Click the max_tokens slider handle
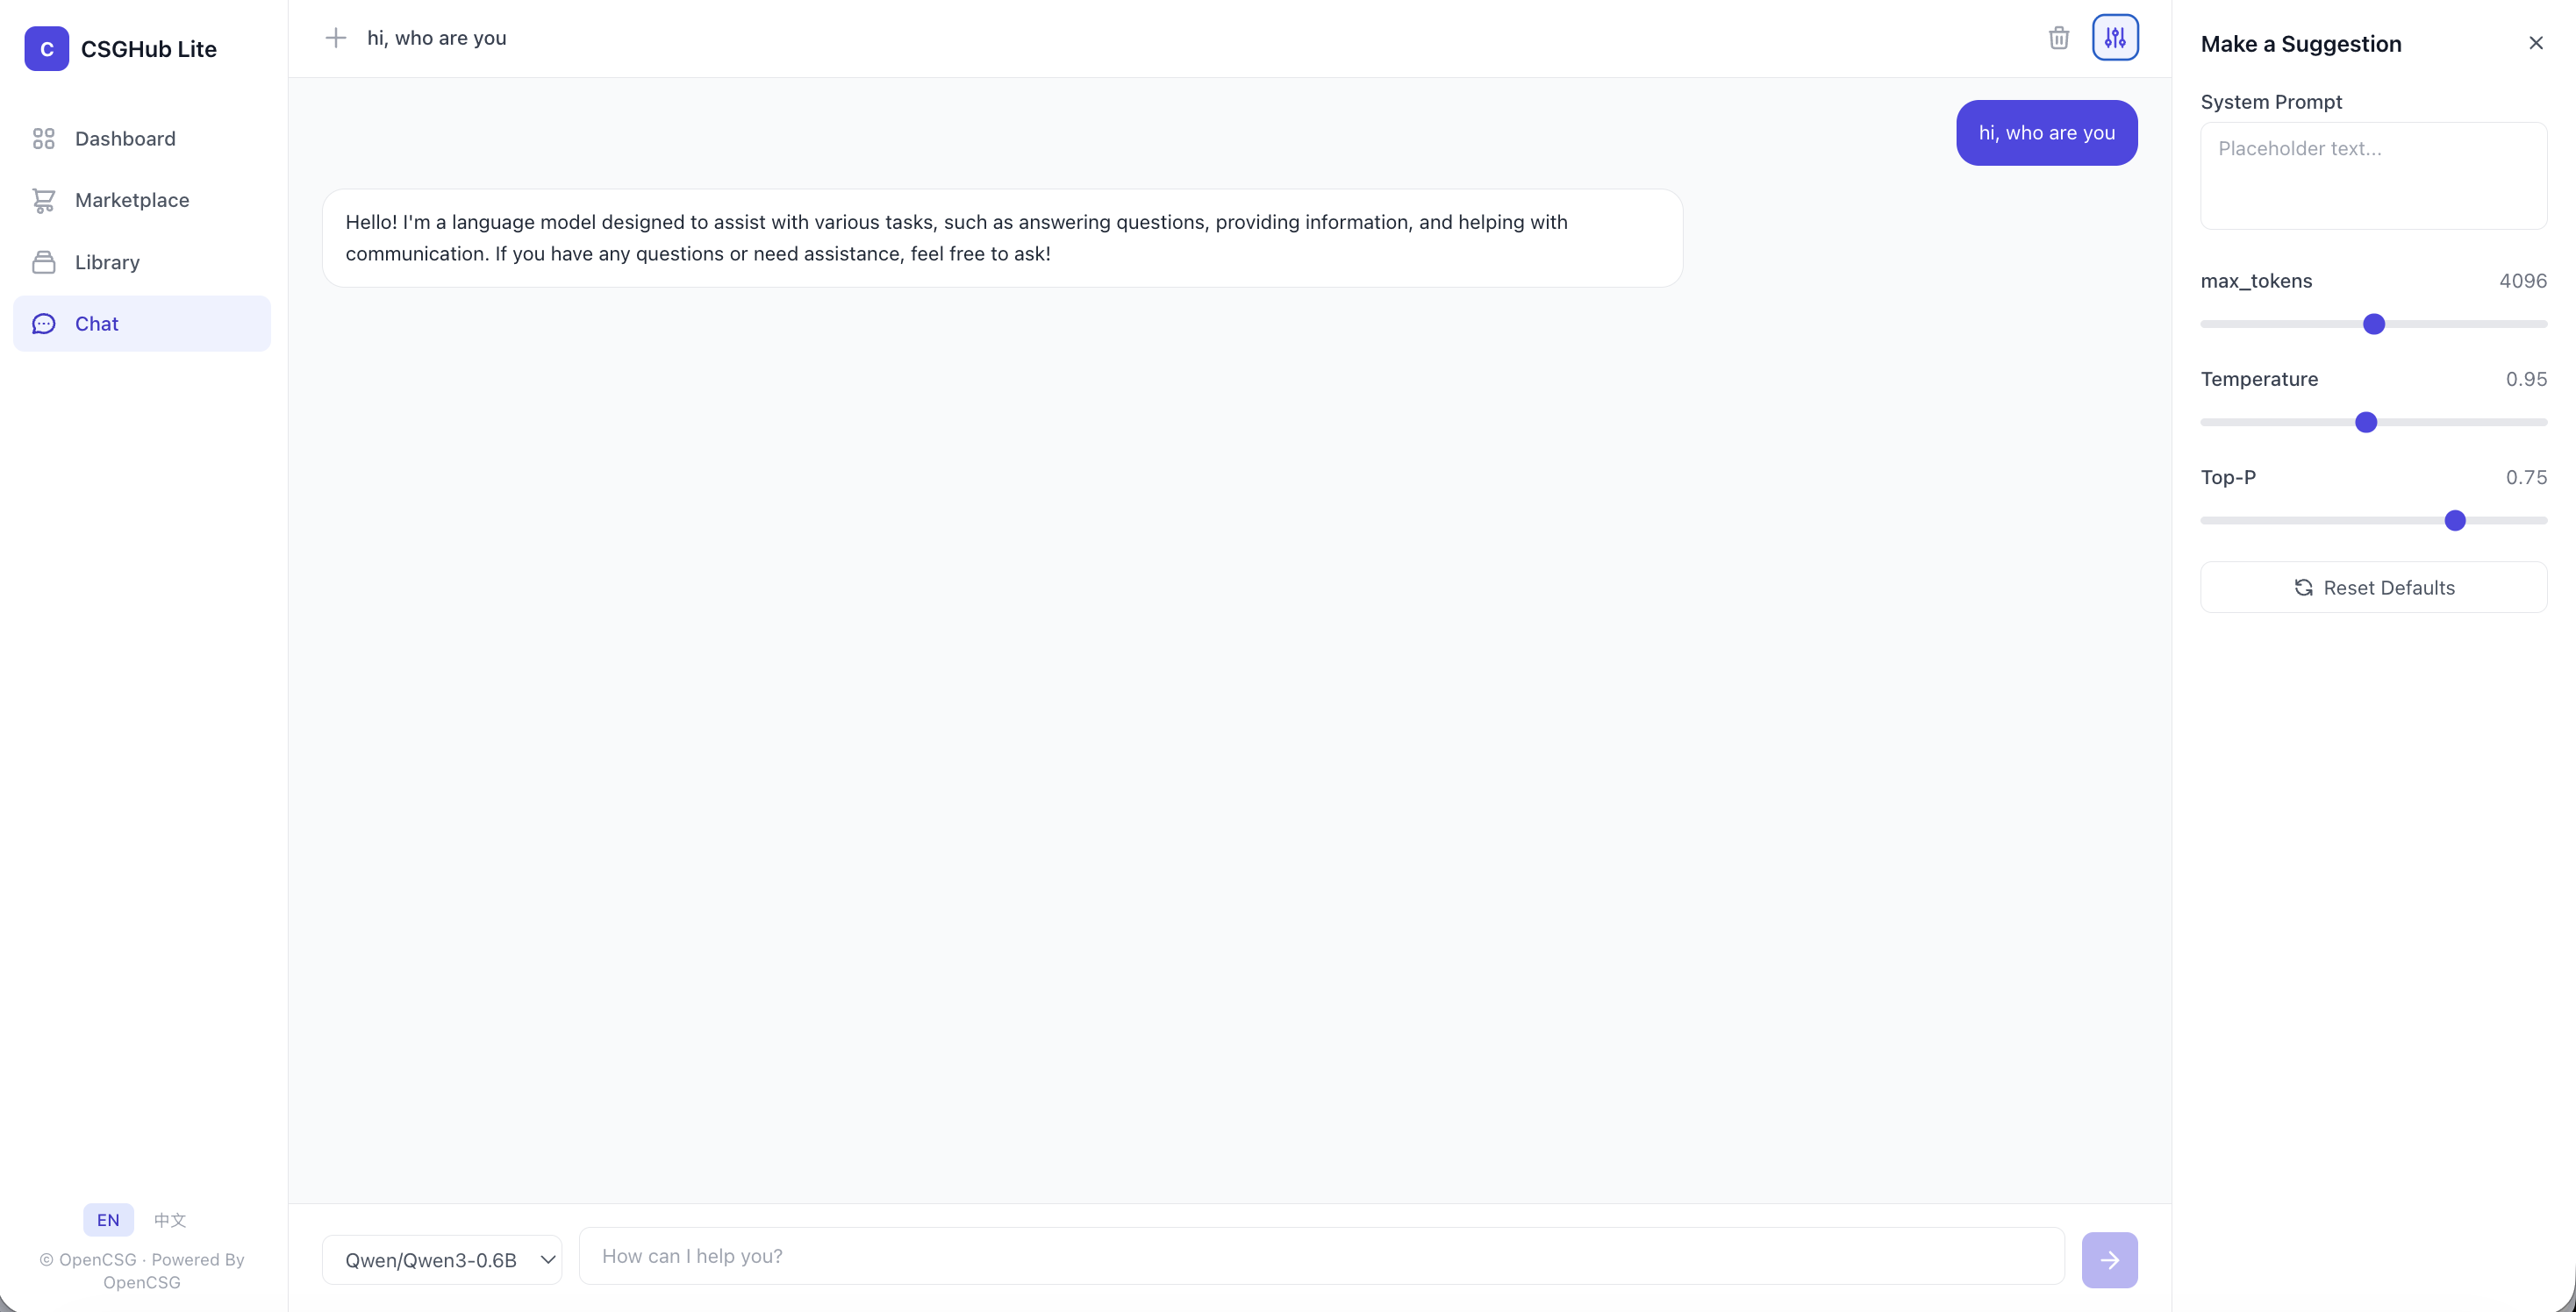 [2373, 324]
